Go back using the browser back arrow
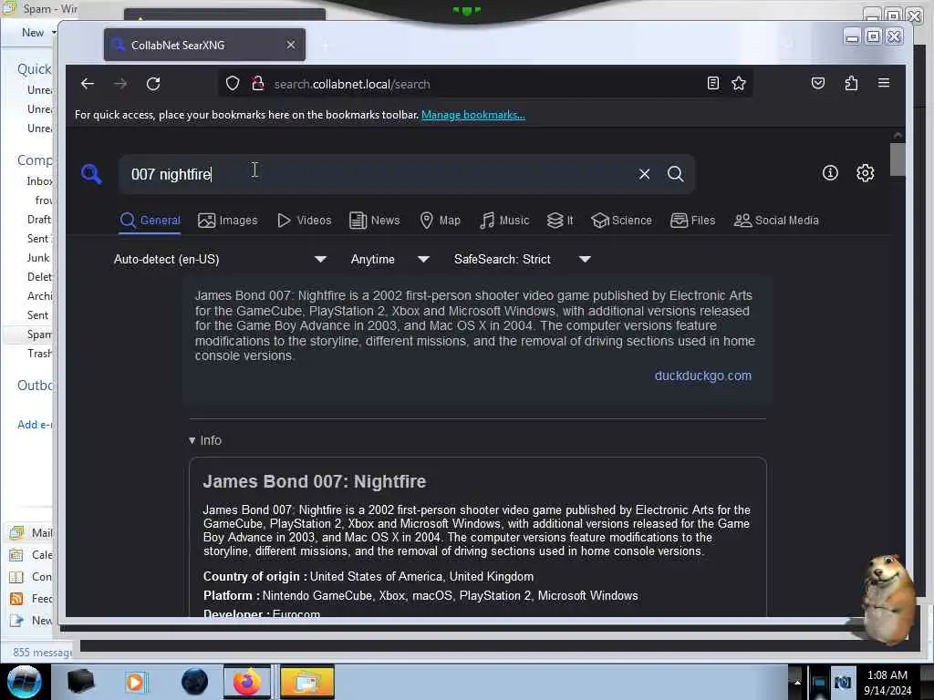934x700 pixels. (x=88, y=84)
